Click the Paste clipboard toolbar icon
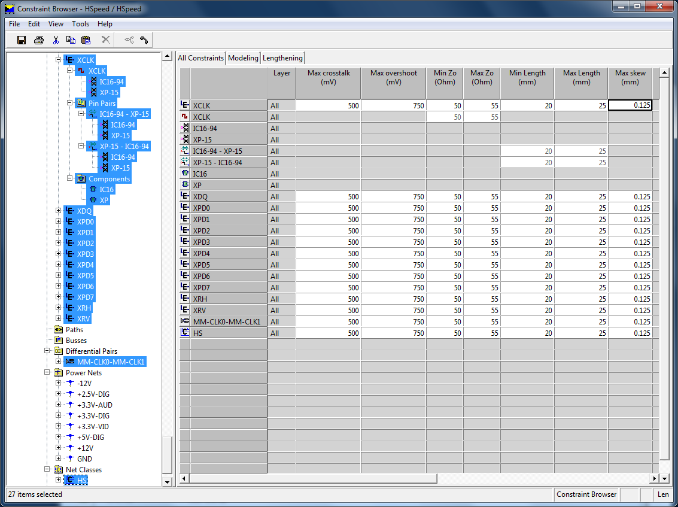 point(86,40)
